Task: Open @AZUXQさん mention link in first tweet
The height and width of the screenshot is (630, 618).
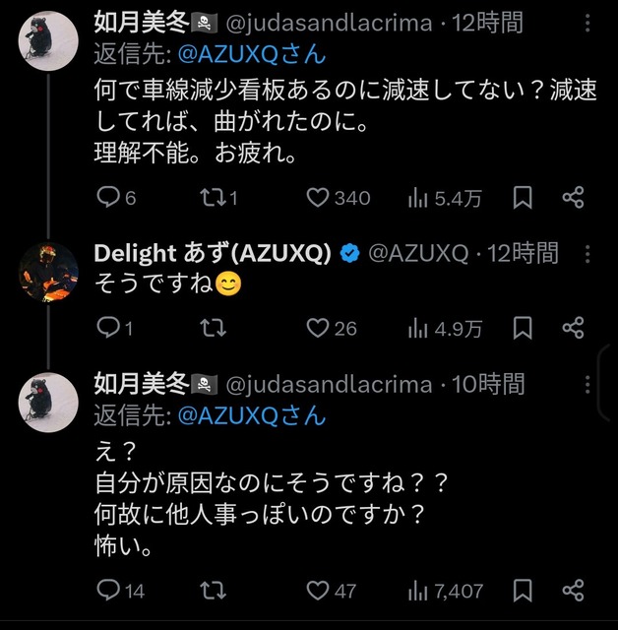Action: [x=252, y=54]
